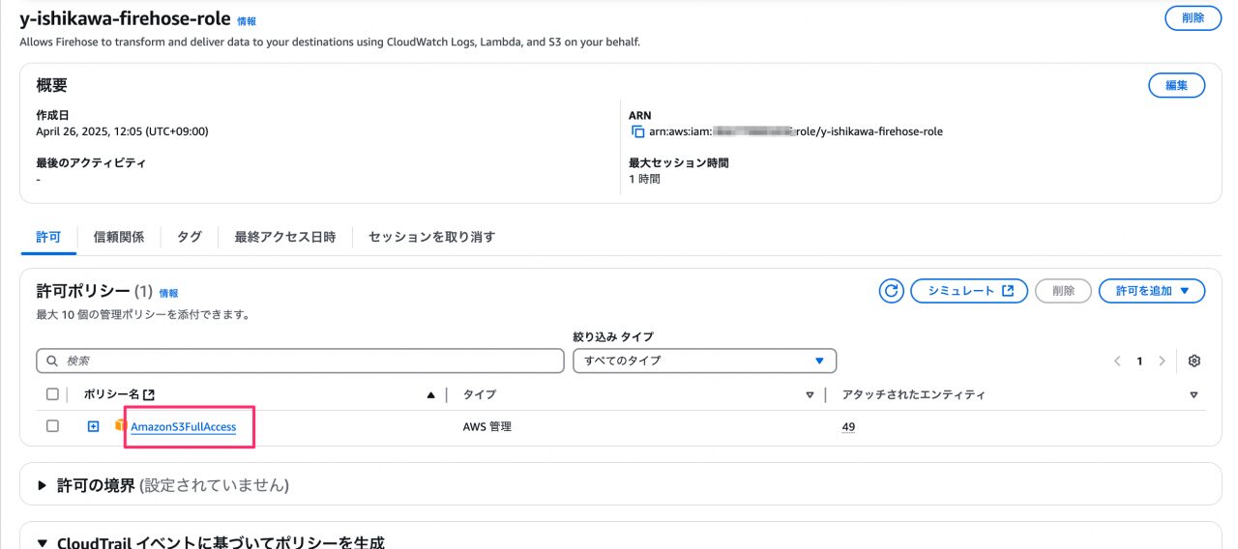The height and width of the screenshot is (549, 1238).
Task: Expand the 許可の境界 section
Action: (x=43, y=485)
